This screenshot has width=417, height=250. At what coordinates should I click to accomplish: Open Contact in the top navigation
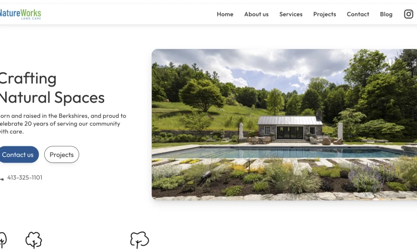[358, 15]
